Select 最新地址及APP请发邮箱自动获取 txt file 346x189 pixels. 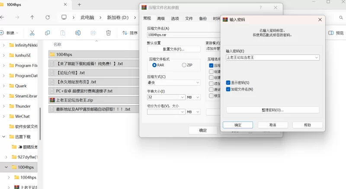[x=94, y=109]
